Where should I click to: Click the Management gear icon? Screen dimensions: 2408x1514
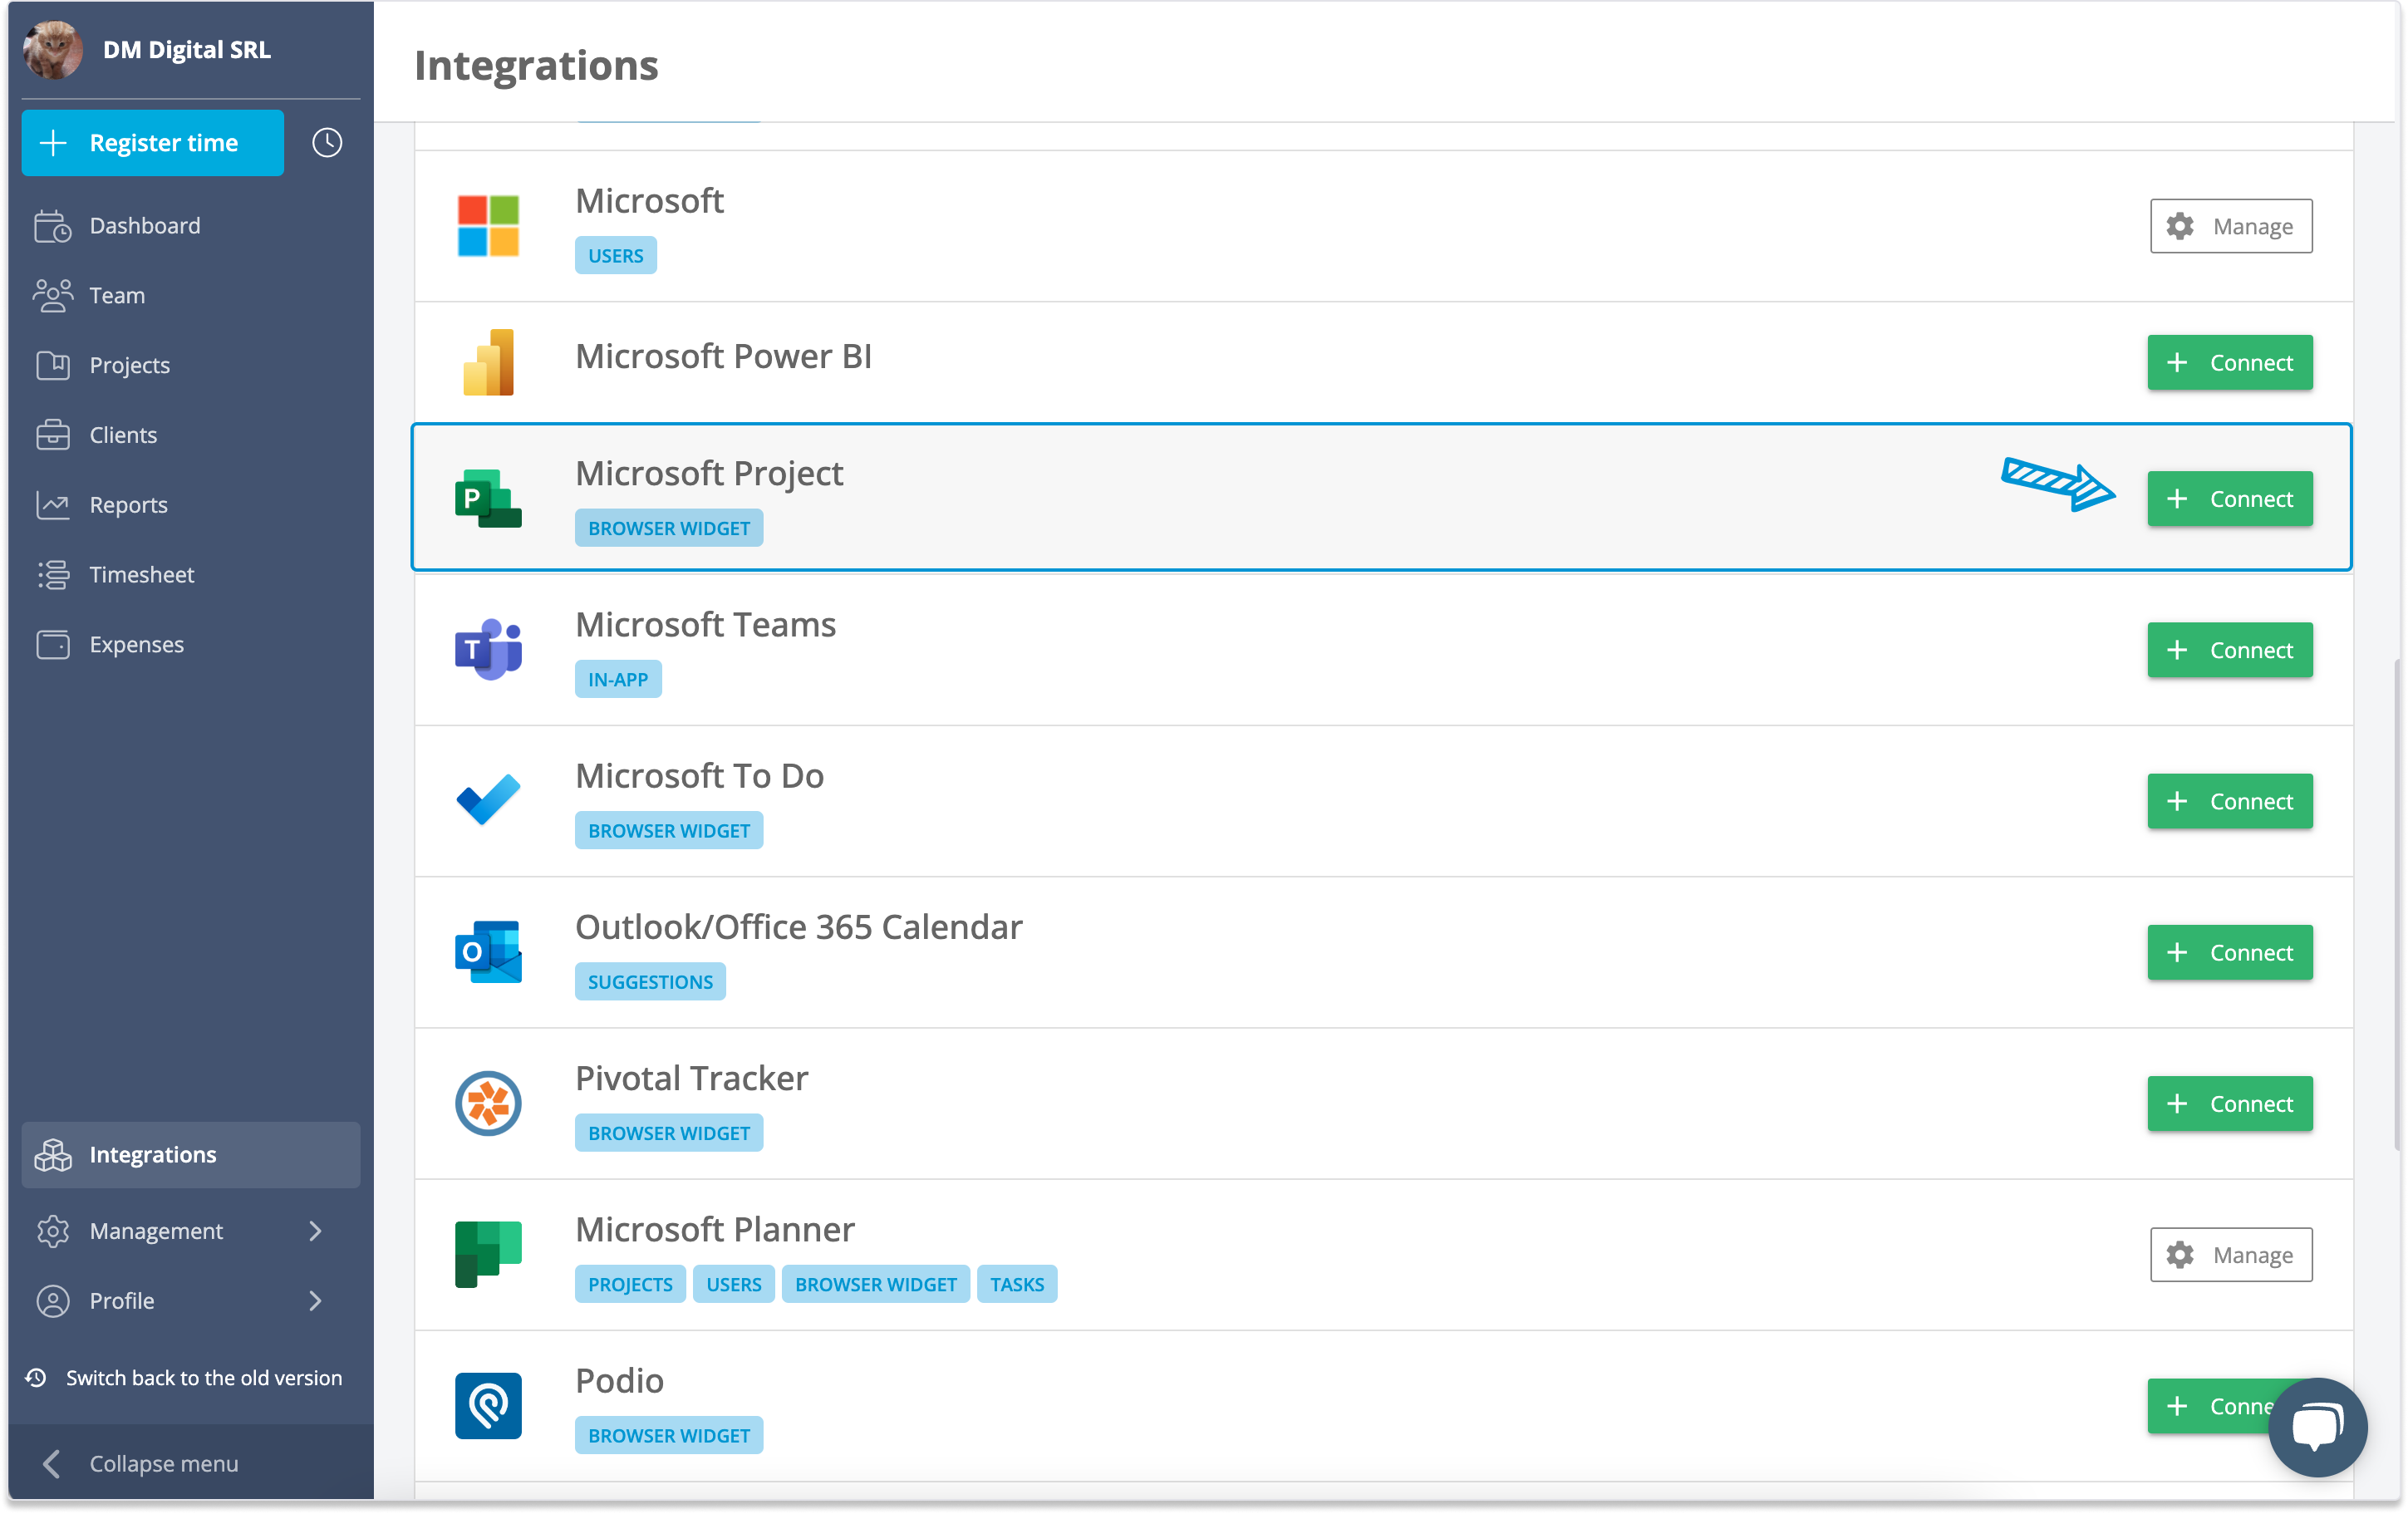click(x=53, y=1231)
